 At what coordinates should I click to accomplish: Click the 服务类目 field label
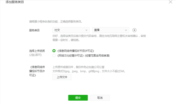34,30
